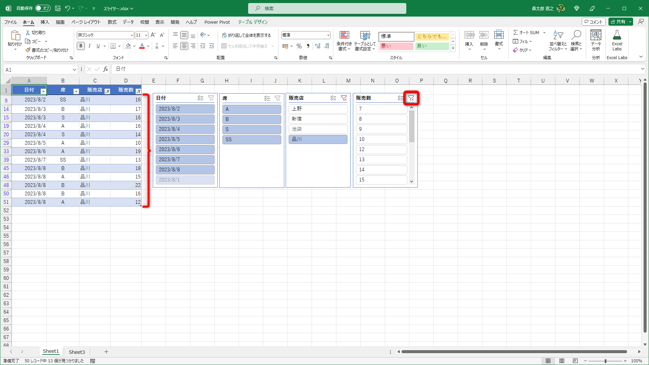This screenshot has width=649, height=365.
Task: Clear filter on 販売店 slicer
Action: (344, 98)
